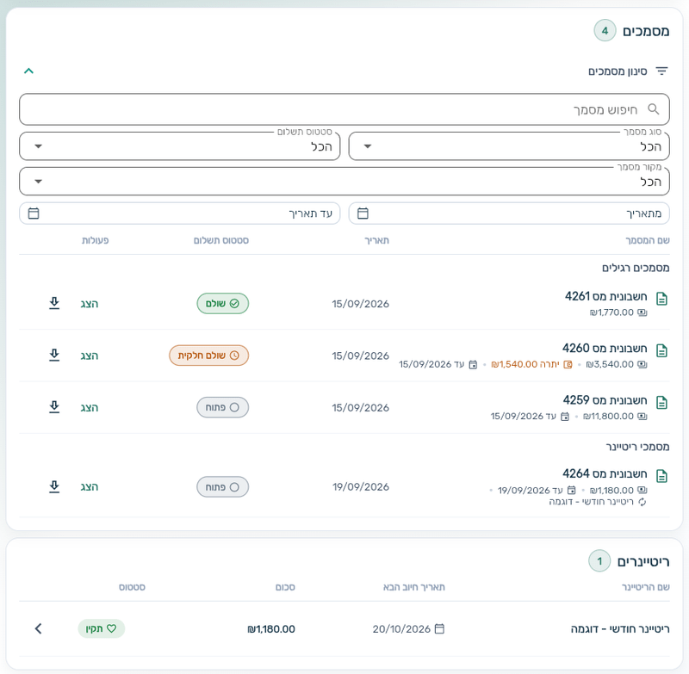Image resolution: width=689 pixels, height=674 pixels.
Task: Click the מתאריך date field
Action: [509, 213]
